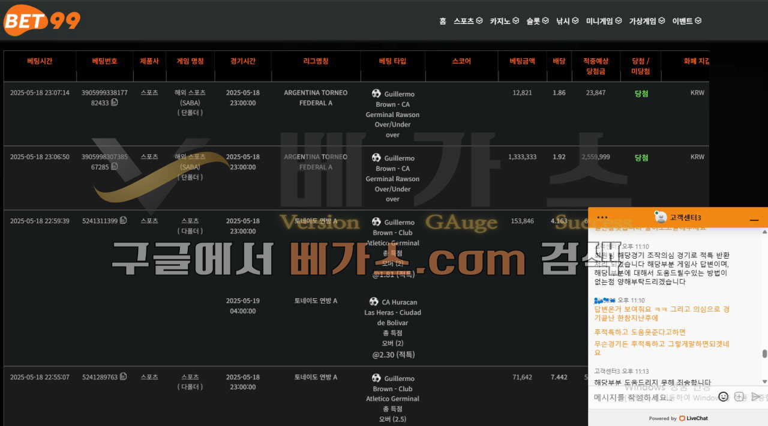Click soccer ball icon in the 23:06:50 bet row
This screenshot has width=768, height=426.
pos(376,158)
